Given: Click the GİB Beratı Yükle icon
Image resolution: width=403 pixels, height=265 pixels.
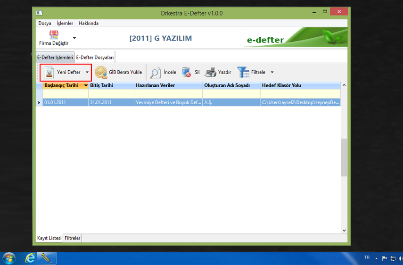Looking at the screenshot, I should (x=101, y=72).
